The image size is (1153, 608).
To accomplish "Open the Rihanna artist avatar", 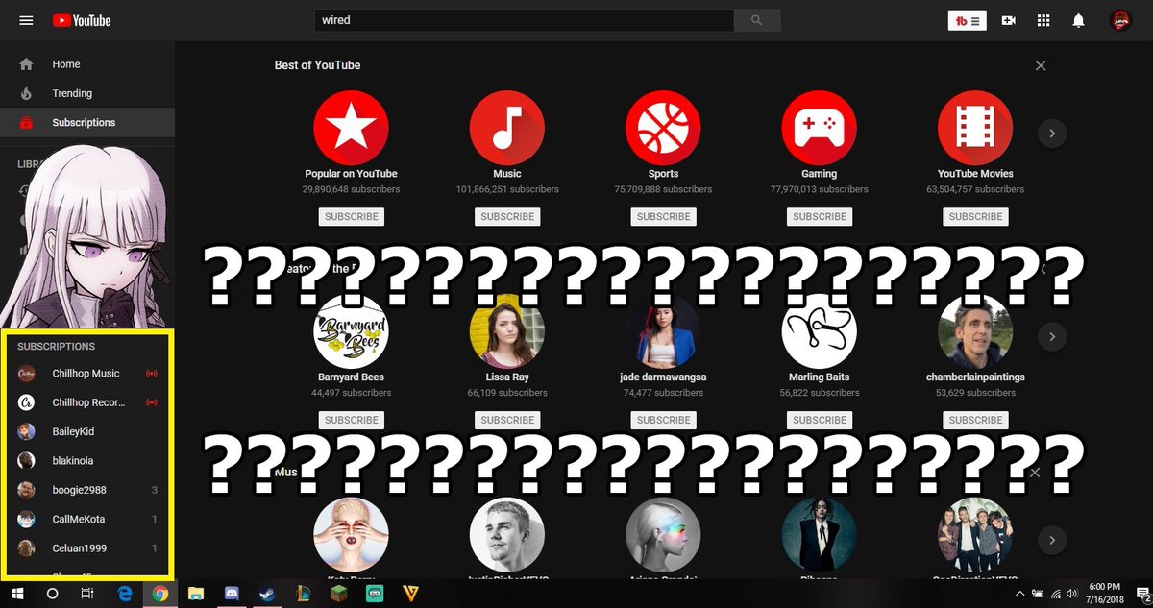I will pyautogui.click(x=819, y=535).
